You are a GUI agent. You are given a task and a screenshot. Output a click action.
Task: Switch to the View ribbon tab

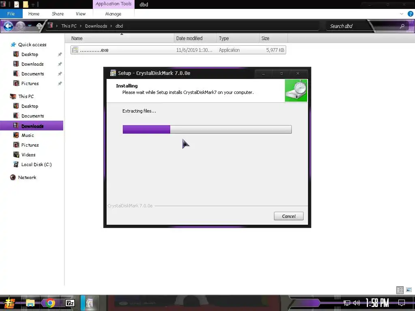pyautogui.click(x=81, y=14)
